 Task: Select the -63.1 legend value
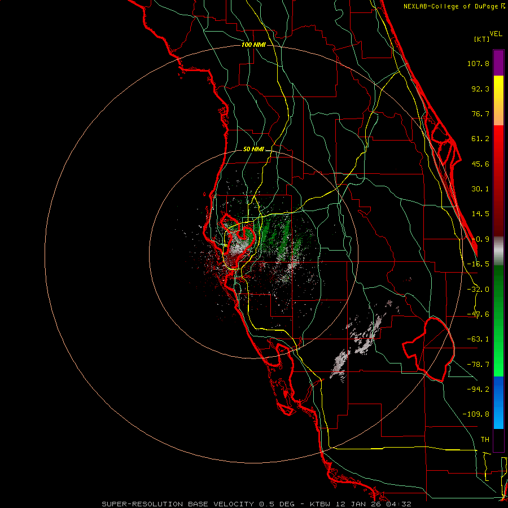(x=478, y=339)
